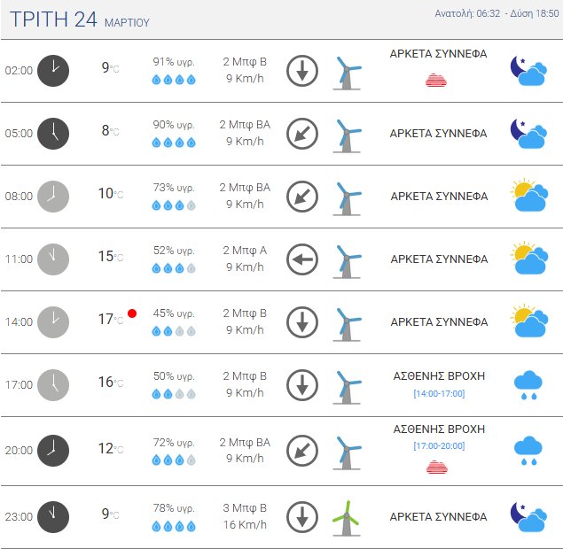Click the sun and cloud icon at 14:00

point(528,322)
